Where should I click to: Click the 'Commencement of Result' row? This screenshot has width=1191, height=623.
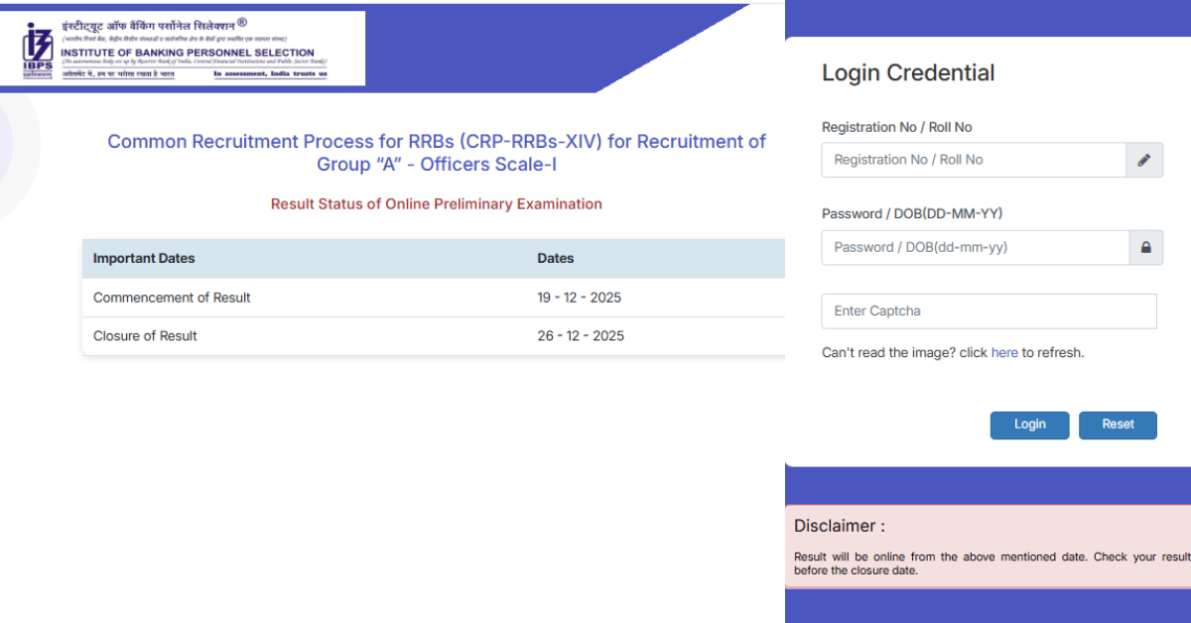171,297
